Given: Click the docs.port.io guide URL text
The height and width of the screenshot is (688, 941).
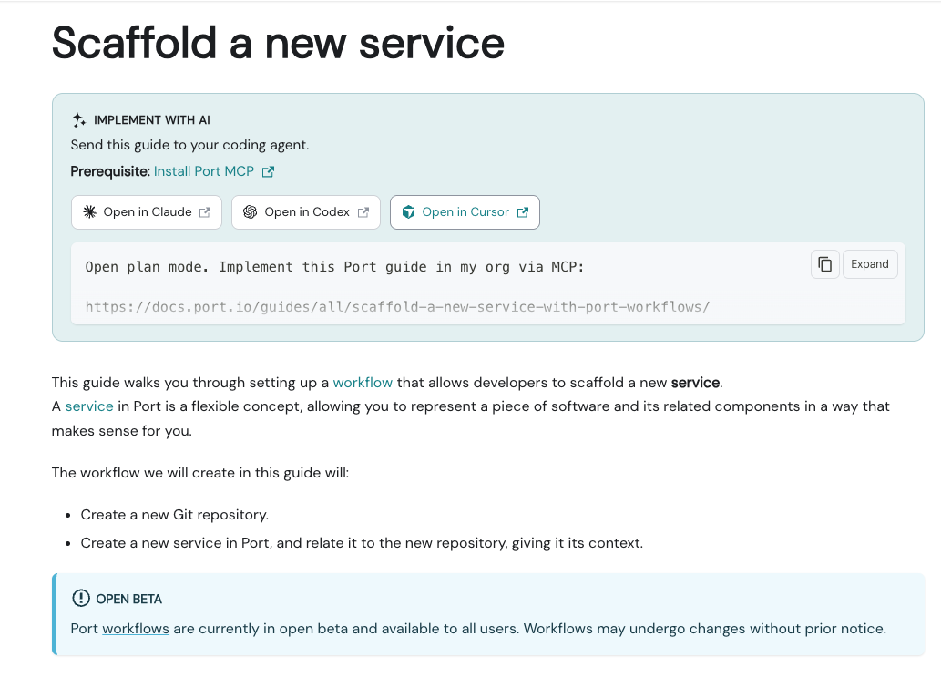Looking at the screenshot, I should click(397, 307).
